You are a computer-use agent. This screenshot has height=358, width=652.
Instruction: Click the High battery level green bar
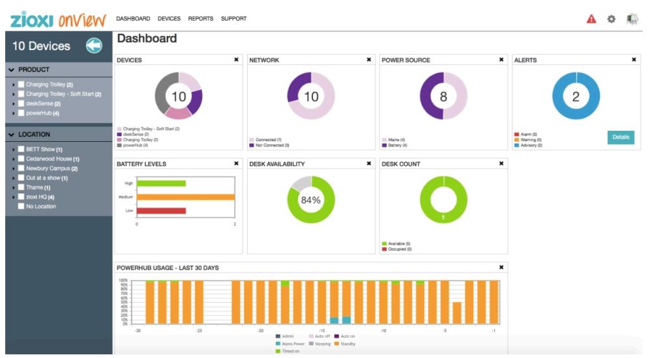click(161, 183)
